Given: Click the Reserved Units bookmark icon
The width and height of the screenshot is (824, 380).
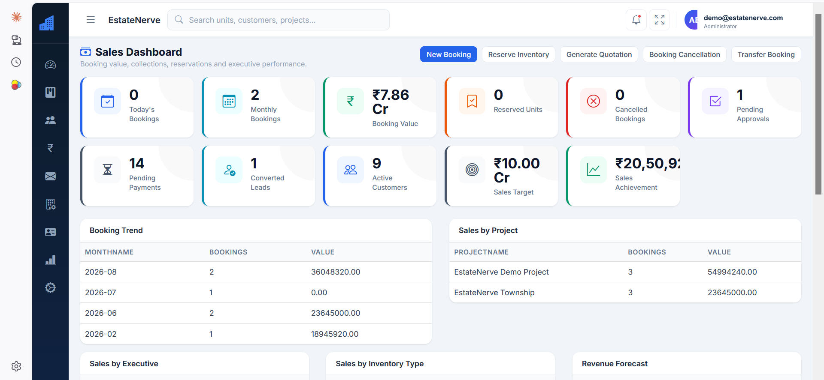Looking at the screenshot, I should (x=472, y=101).
